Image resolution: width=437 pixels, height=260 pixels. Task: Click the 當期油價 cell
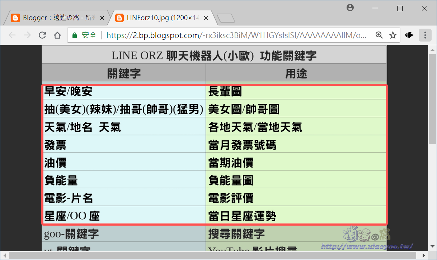[x=296, y=162]
